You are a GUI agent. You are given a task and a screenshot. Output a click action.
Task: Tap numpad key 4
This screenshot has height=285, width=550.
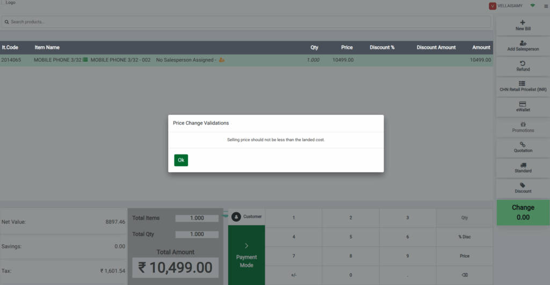[294, 237]
